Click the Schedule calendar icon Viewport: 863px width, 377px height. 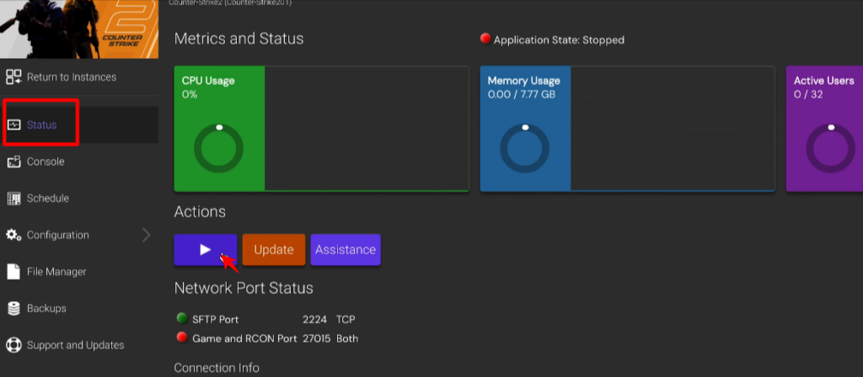coord(13,199)
